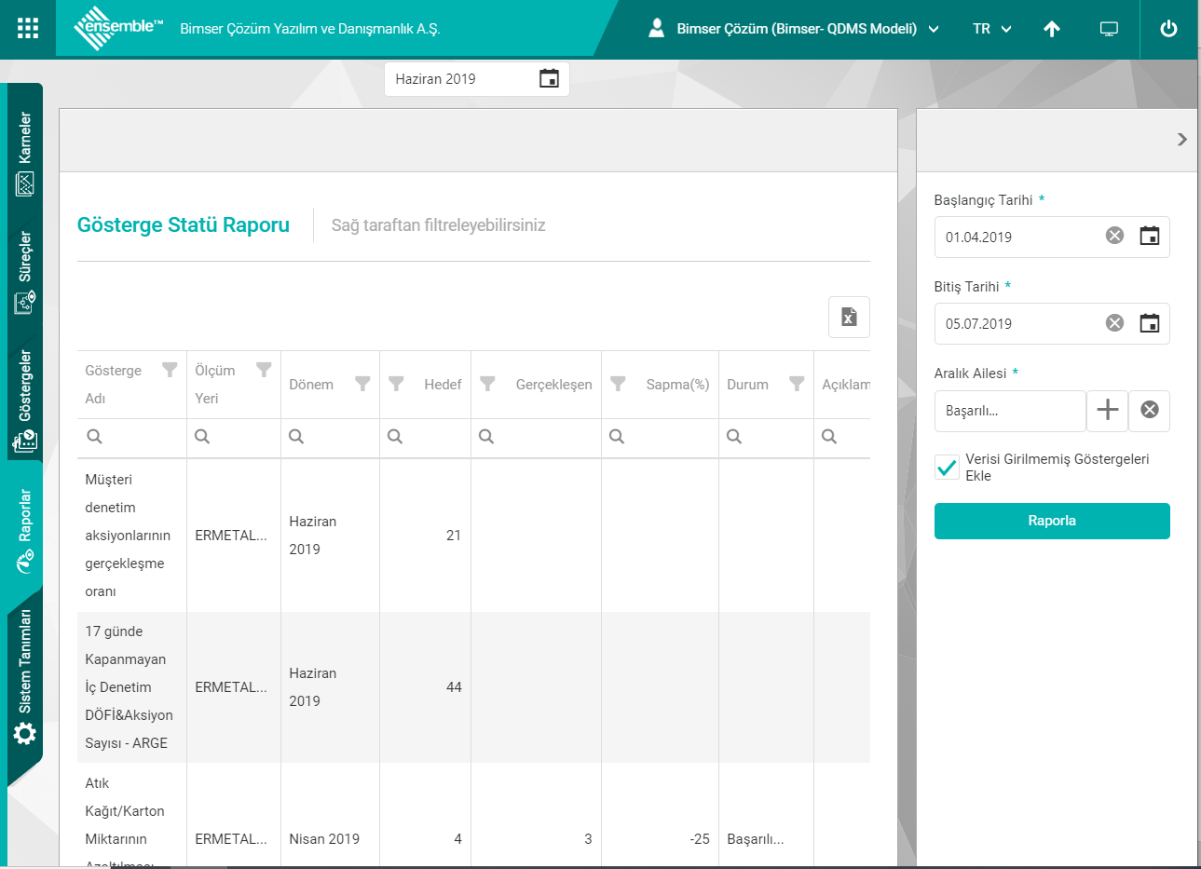Open the apps grid menu icon
This screenshot has height=869, width=1201.
click(x=28, y=28)
